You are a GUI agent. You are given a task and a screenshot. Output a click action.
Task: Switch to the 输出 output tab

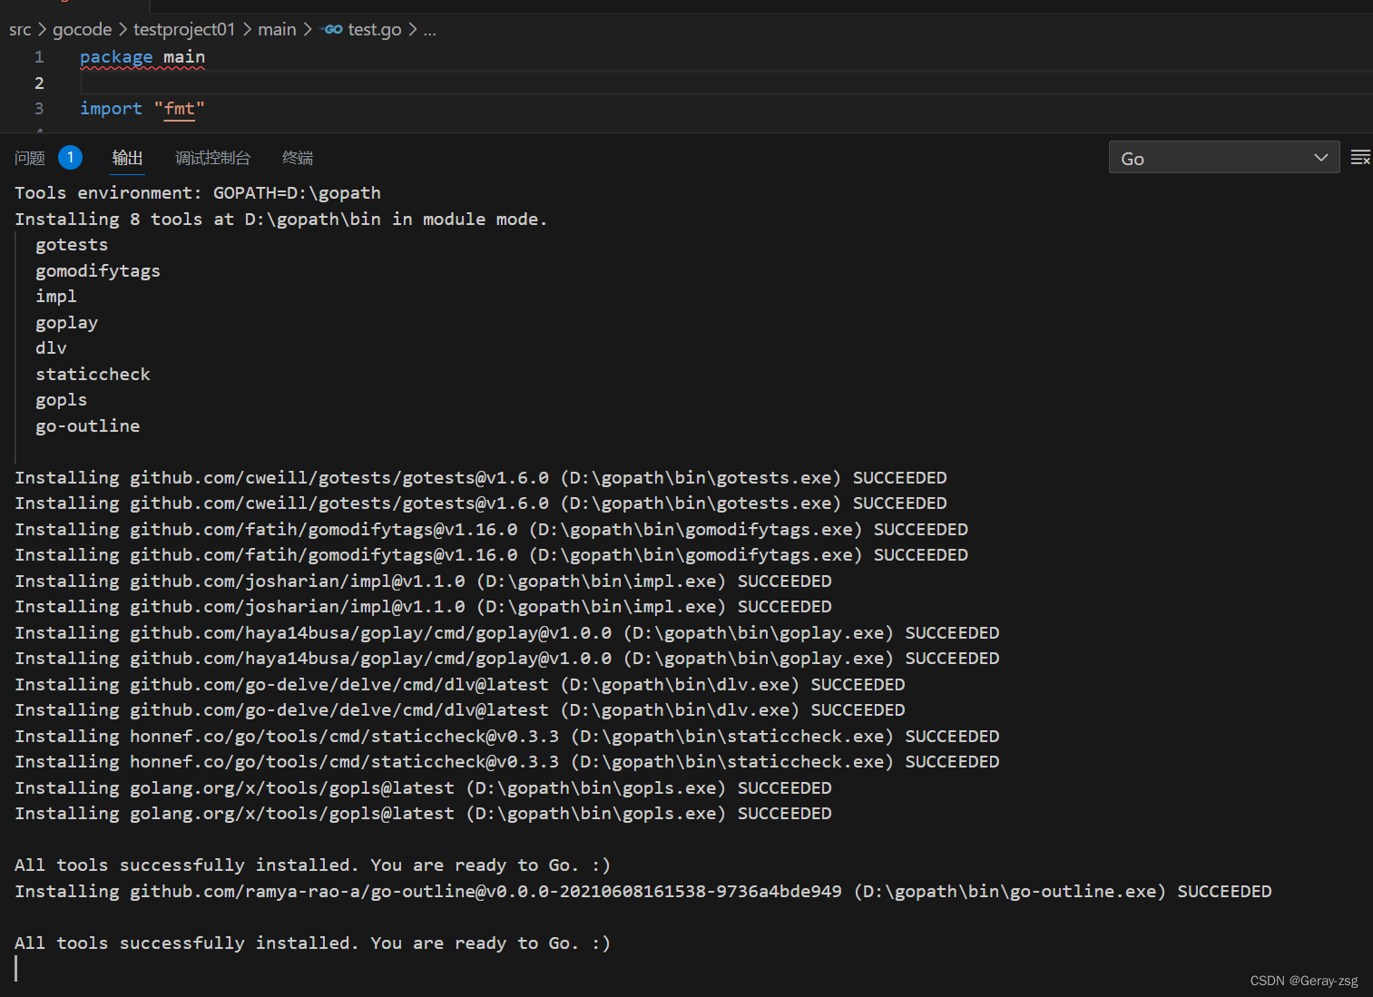(127, 158)
